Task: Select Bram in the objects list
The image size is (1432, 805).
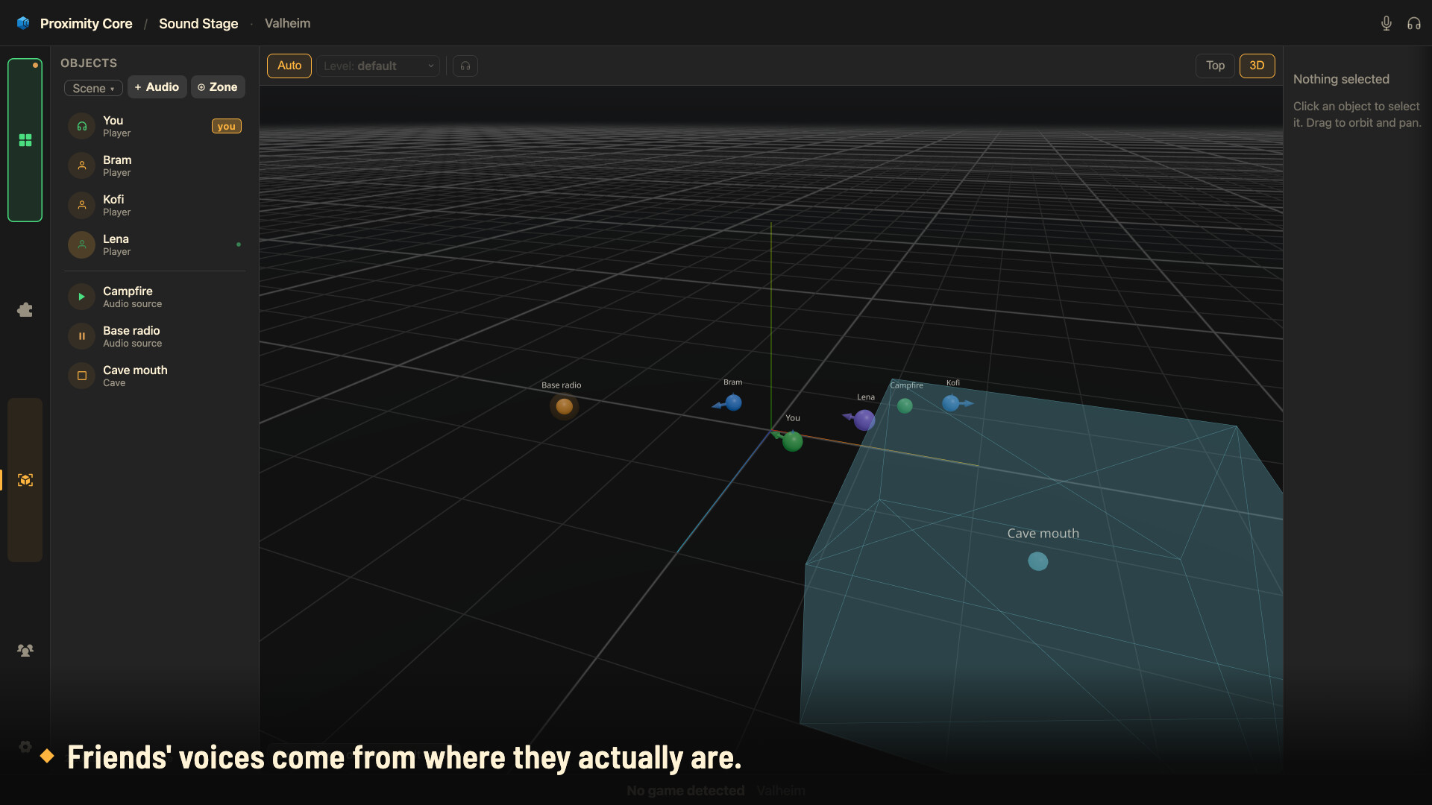Action: [x=154, y=165]
